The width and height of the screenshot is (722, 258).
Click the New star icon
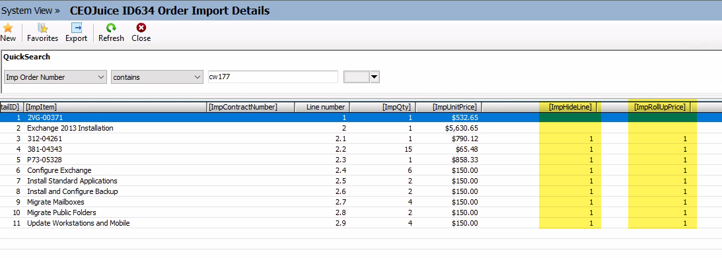point(8,28)
